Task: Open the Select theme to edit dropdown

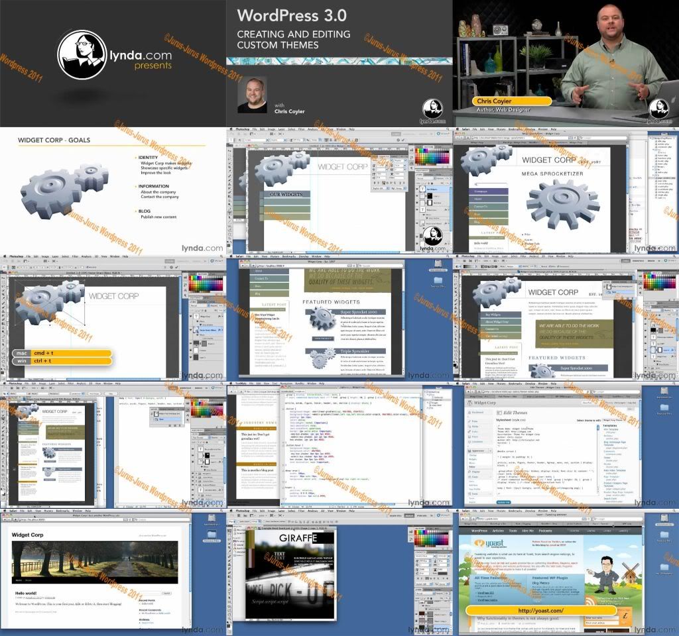Action: coord(615,420)
